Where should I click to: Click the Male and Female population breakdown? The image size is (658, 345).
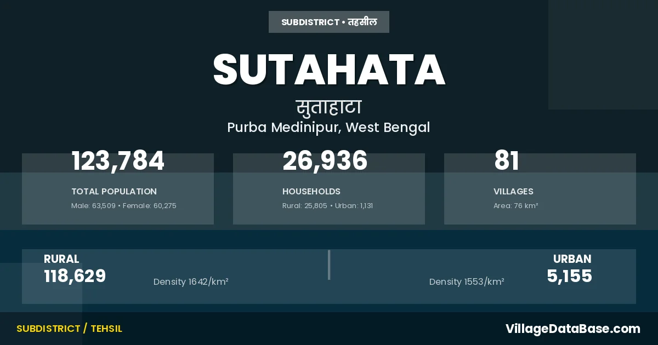click(124, 206)
